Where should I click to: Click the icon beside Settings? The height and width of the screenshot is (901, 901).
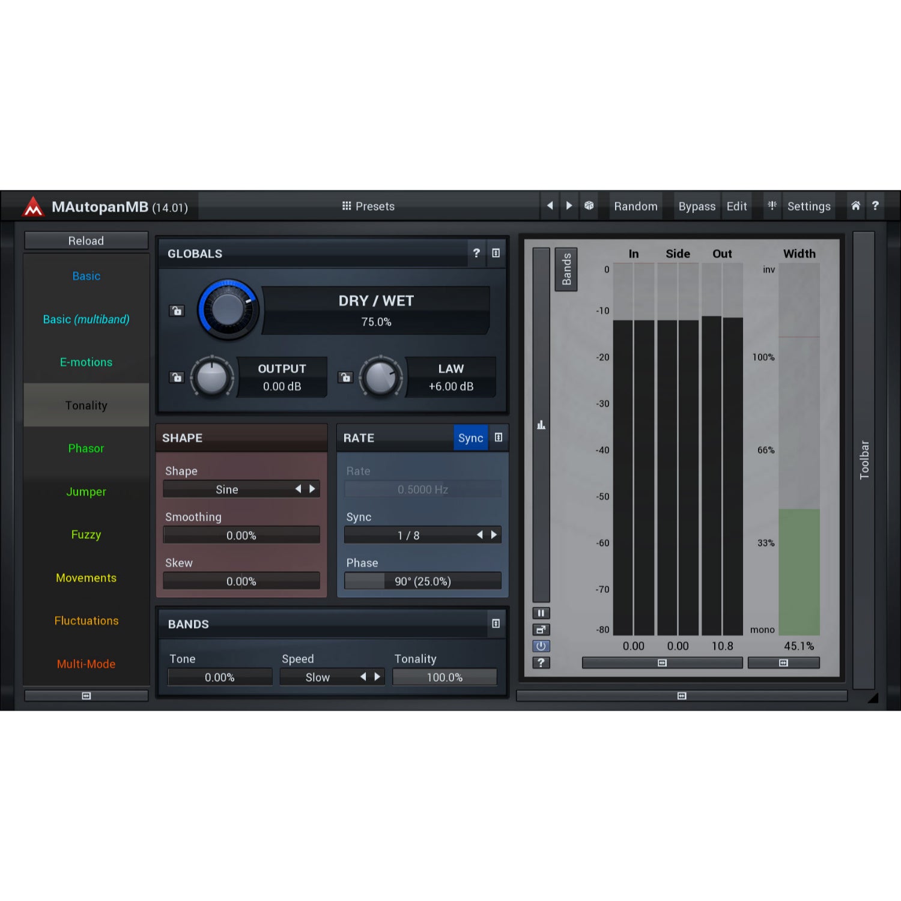point(772,206)
